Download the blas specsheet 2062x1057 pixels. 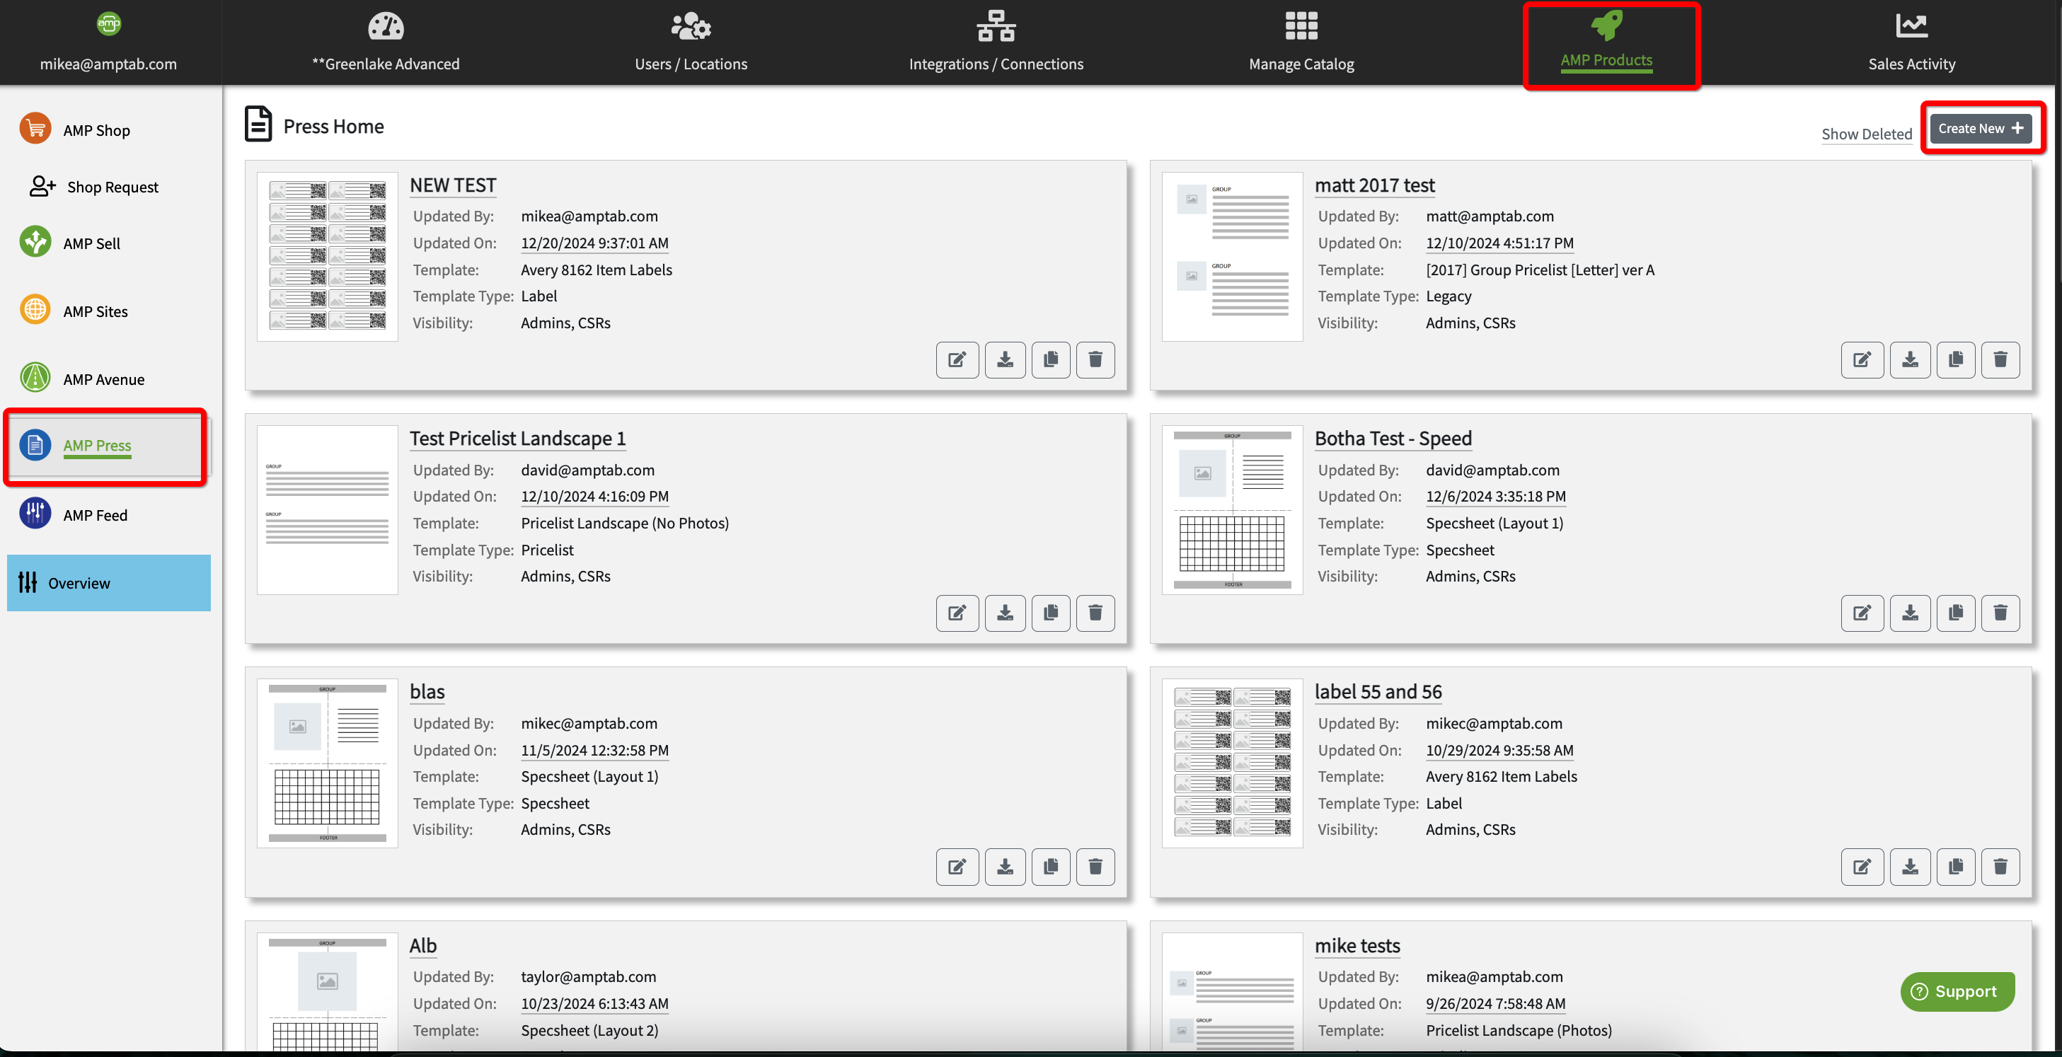1005,867
